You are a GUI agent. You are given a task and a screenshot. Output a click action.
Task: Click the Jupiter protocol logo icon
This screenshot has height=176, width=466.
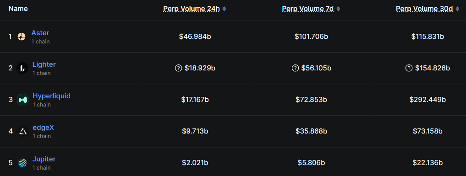coord(22,163)
